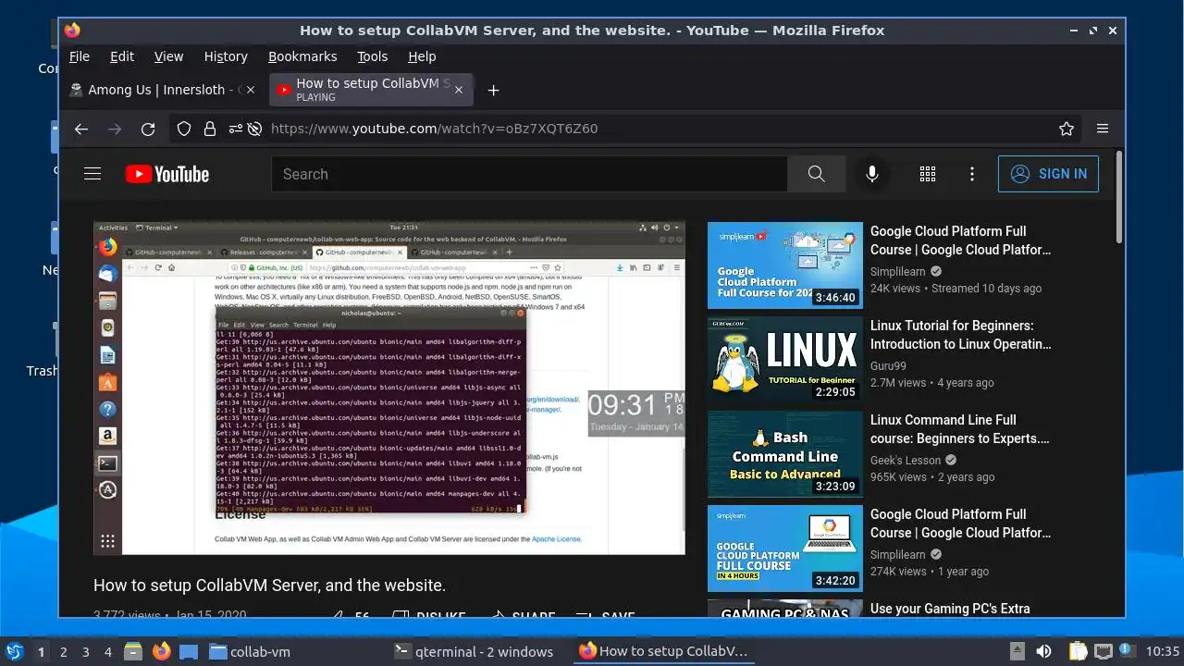The height and width of the screenshot is (666, 1184).
Task: Switch to the collab-vm taskbar window
Action: (294, 651)
